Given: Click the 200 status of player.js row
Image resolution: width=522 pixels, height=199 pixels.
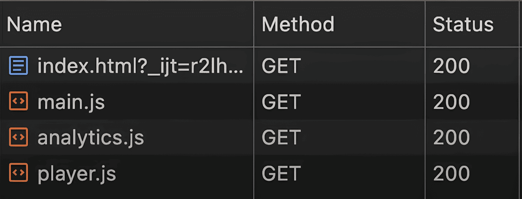Looking at the screenshot, I should [451, 173].
